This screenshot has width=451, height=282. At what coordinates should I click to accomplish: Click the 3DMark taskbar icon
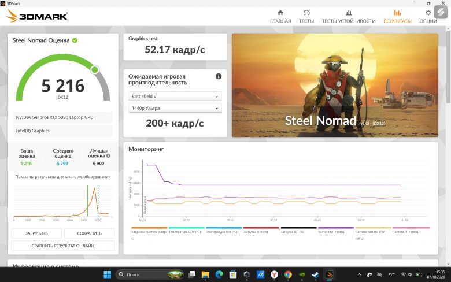[330, 274]
